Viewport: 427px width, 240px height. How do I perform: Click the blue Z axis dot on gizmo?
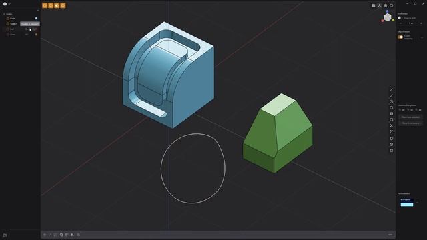click(x=387, y=11)
